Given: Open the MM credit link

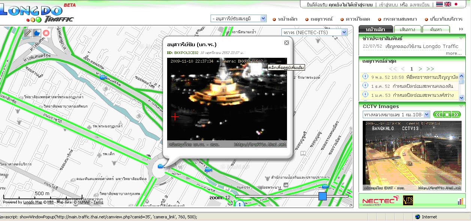Looking at the screenshot, I should click(50, 202).
